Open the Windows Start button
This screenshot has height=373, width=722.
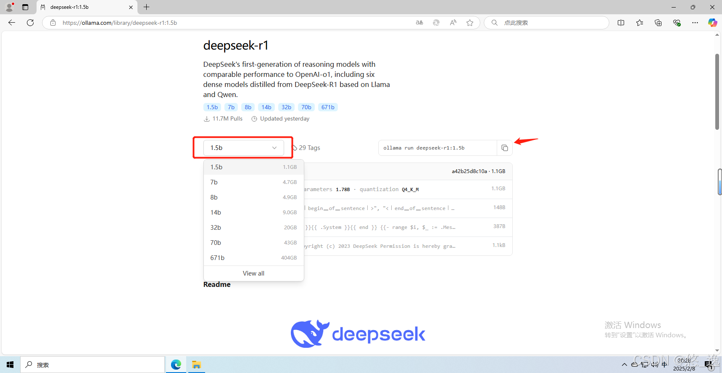click(x=10, y=365)
